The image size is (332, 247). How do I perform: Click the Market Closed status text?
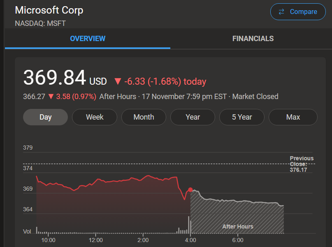tap(255, 97)
